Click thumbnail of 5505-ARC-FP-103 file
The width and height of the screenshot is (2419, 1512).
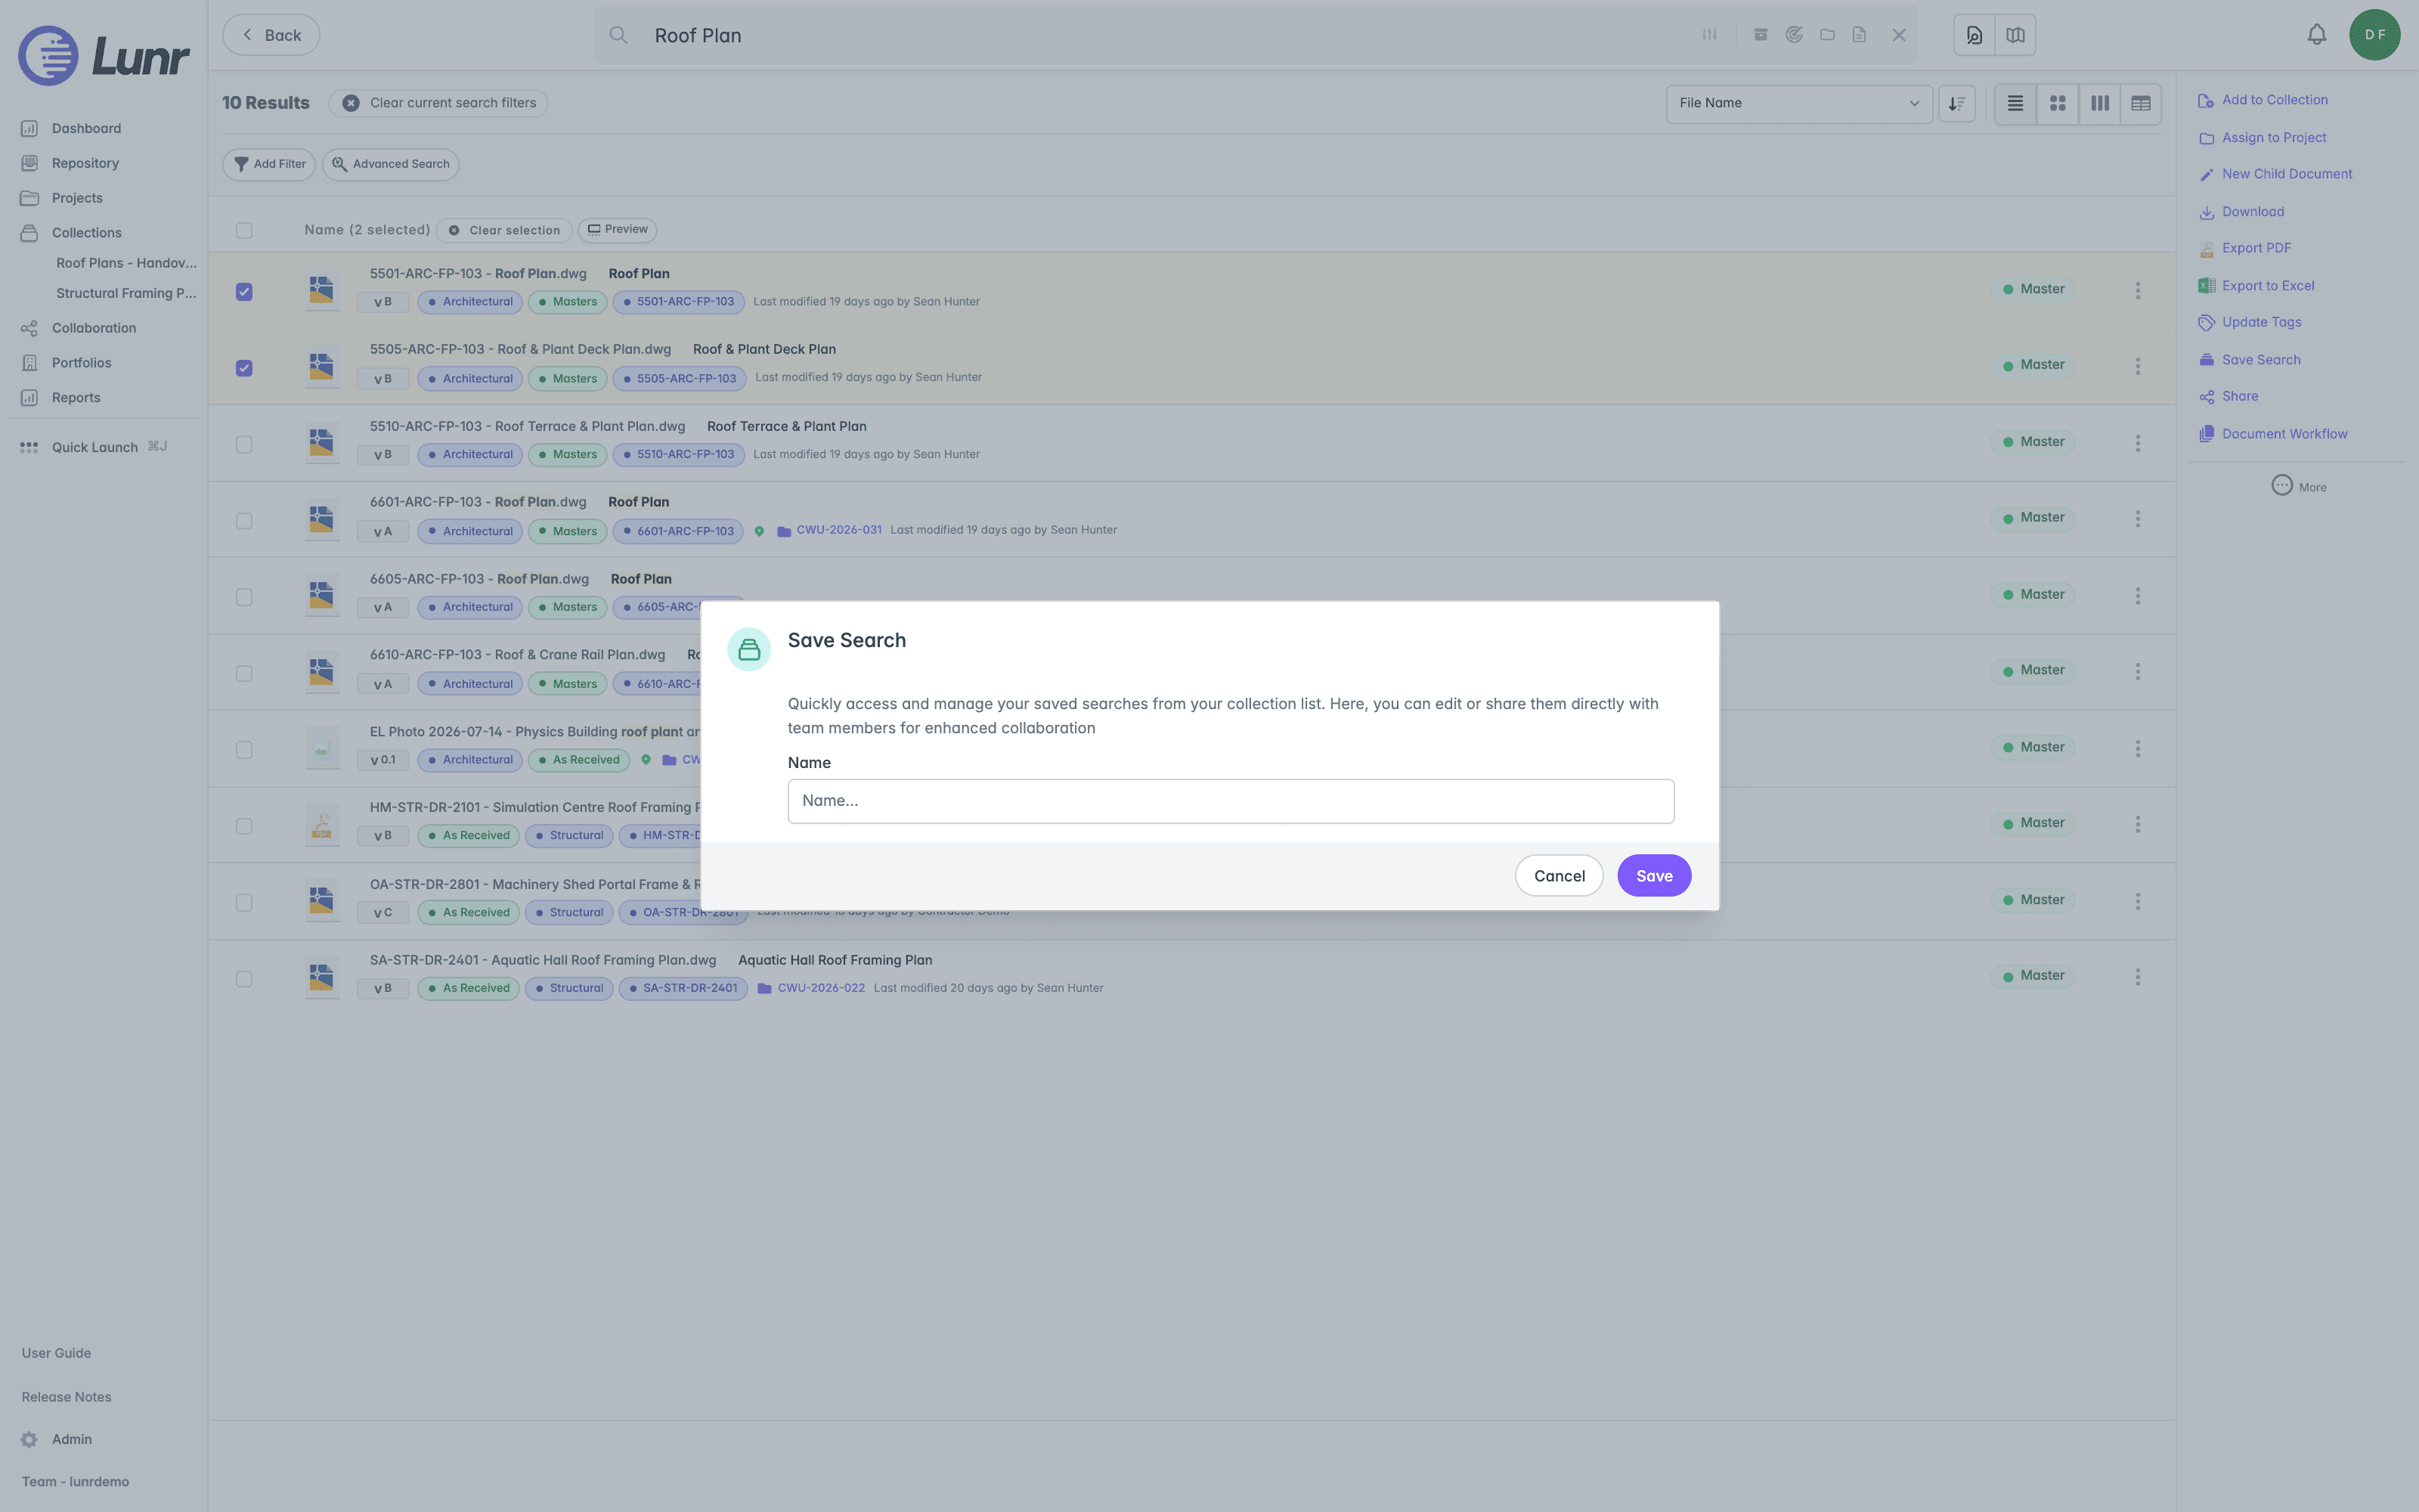[x=322, y=366]
